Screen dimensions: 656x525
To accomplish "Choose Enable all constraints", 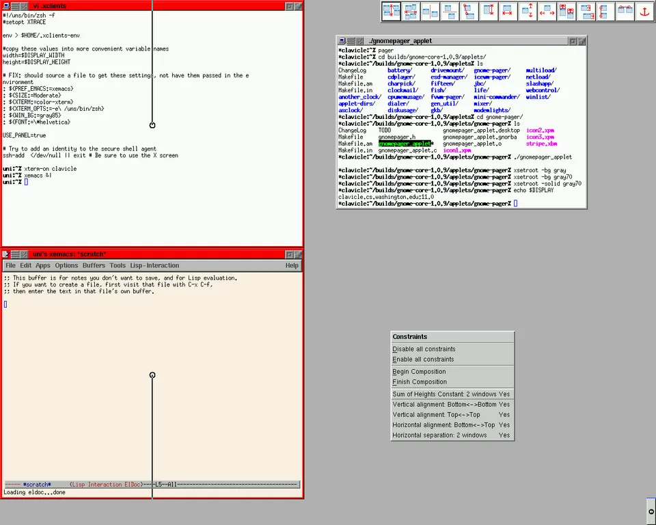I will click(452, 359).
